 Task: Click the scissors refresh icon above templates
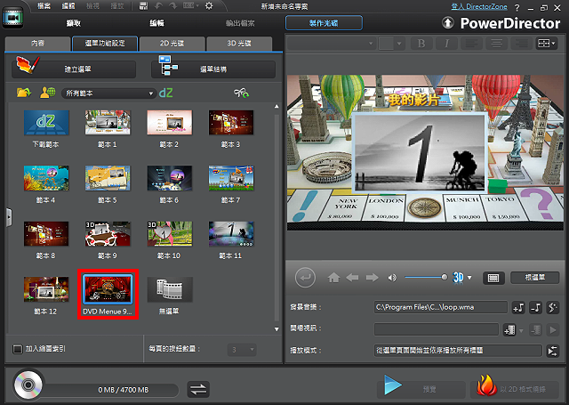(241, 93)
